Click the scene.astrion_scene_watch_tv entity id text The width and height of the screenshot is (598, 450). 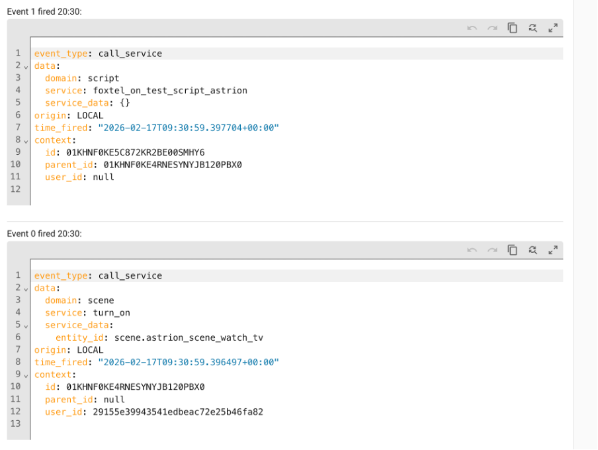189,337
